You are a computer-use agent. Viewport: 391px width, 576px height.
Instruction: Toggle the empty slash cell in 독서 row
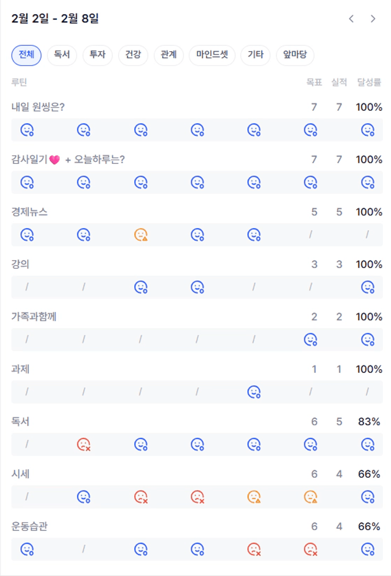[27, 444]
